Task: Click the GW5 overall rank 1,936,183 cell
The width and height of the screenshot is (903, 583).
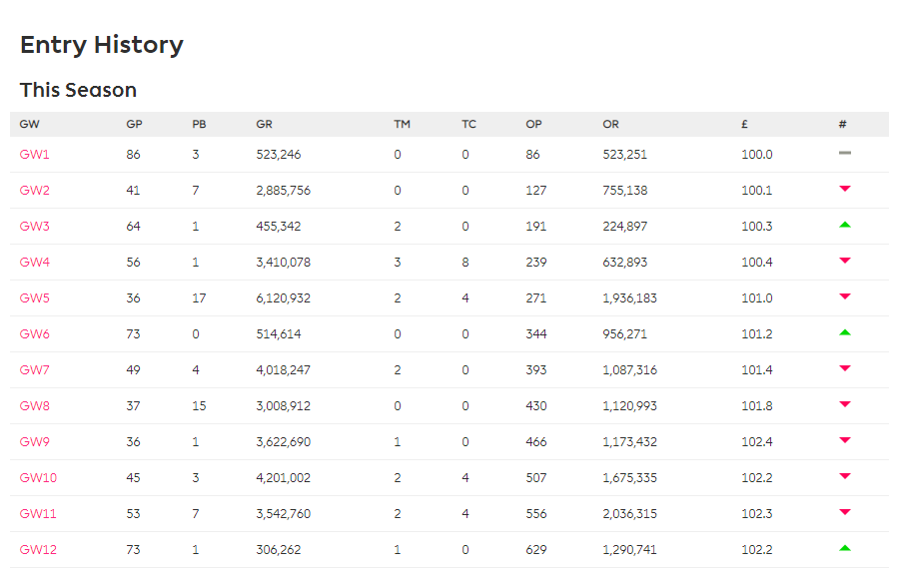Action: [x=629, y=298]
